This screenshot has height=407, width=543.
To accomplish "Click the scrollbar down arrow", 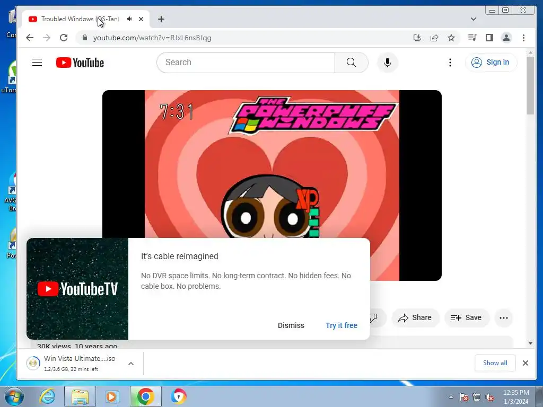I will click(x=530, y=343).
